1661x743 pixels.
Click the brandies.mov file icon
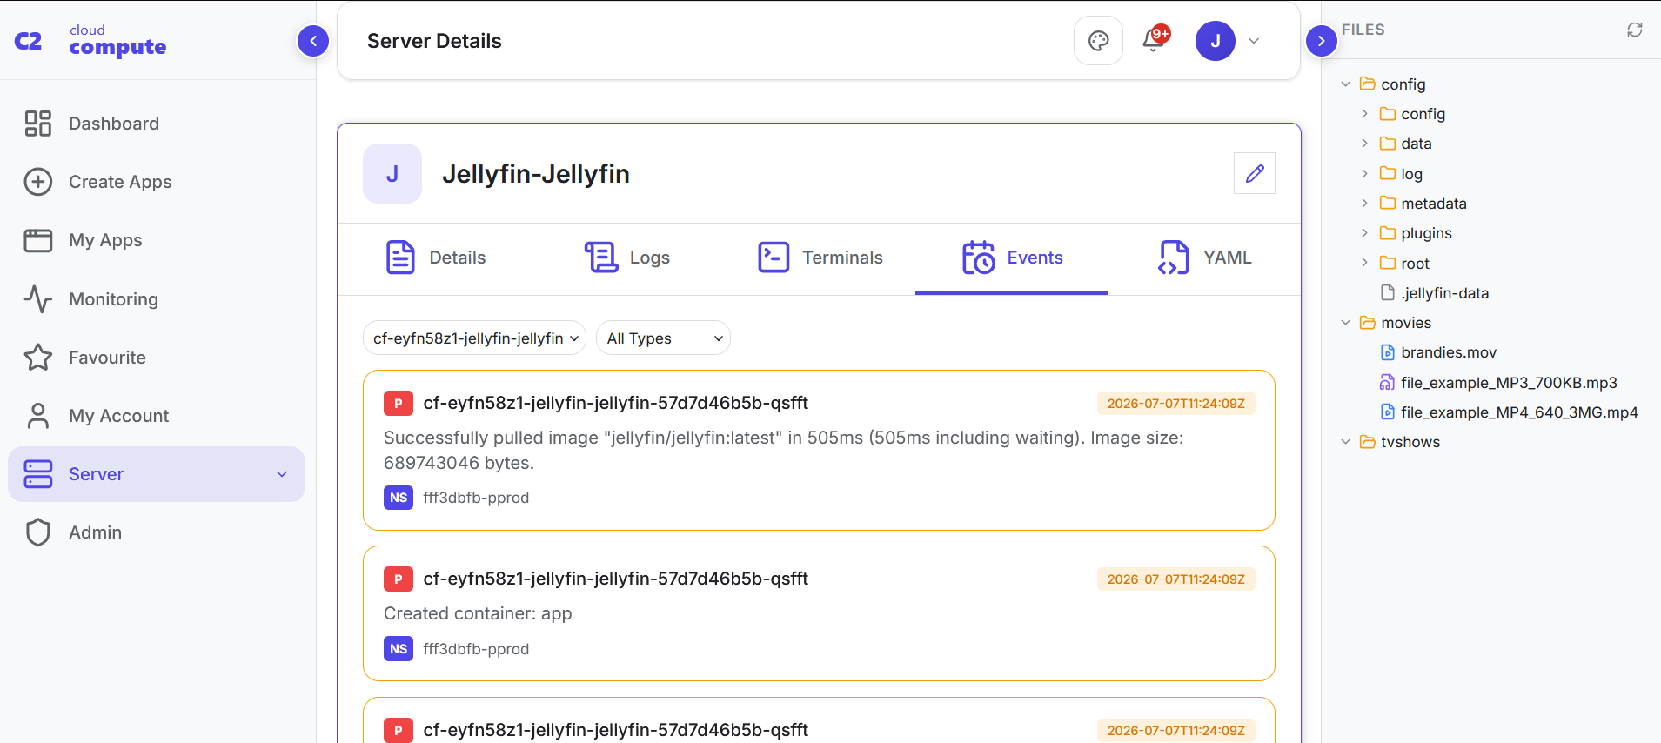coord(1388,352)
